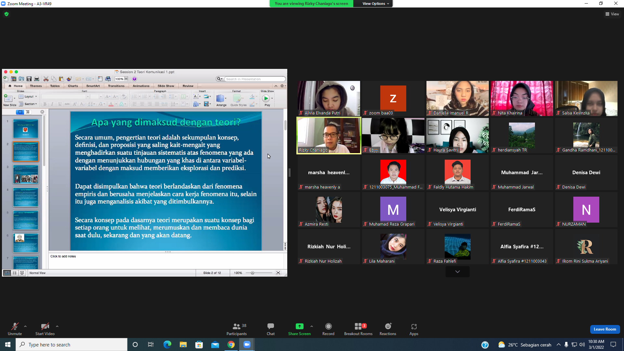
Task: Select the Themes ribbon tab
Action: [36, 86]
